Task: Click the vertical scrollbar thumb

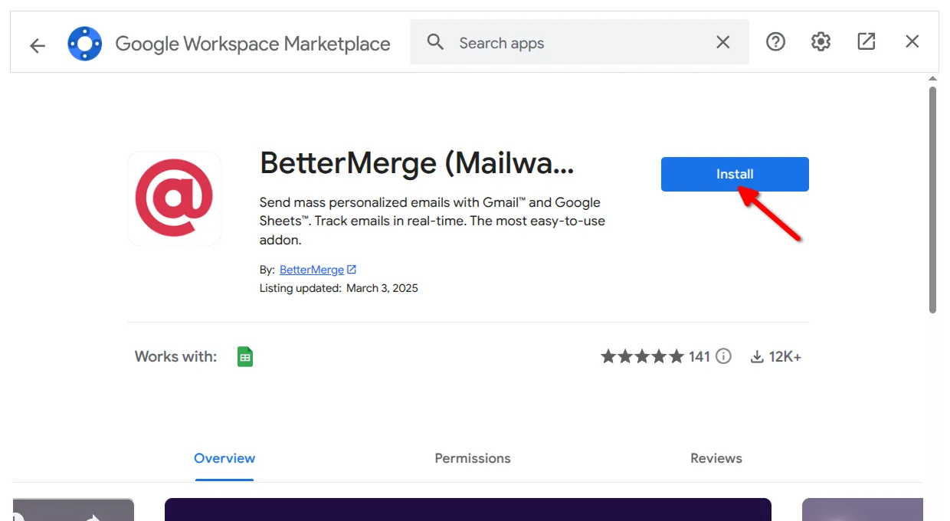Action: [x=932, y=199]
